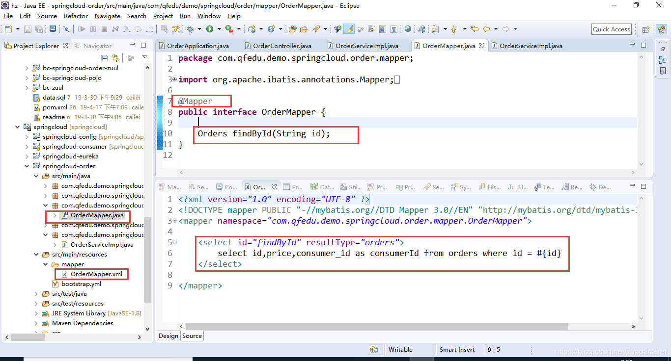This screenshot has height=361, width=671.
Task: Switch to the Design tab
Action: 168,336
